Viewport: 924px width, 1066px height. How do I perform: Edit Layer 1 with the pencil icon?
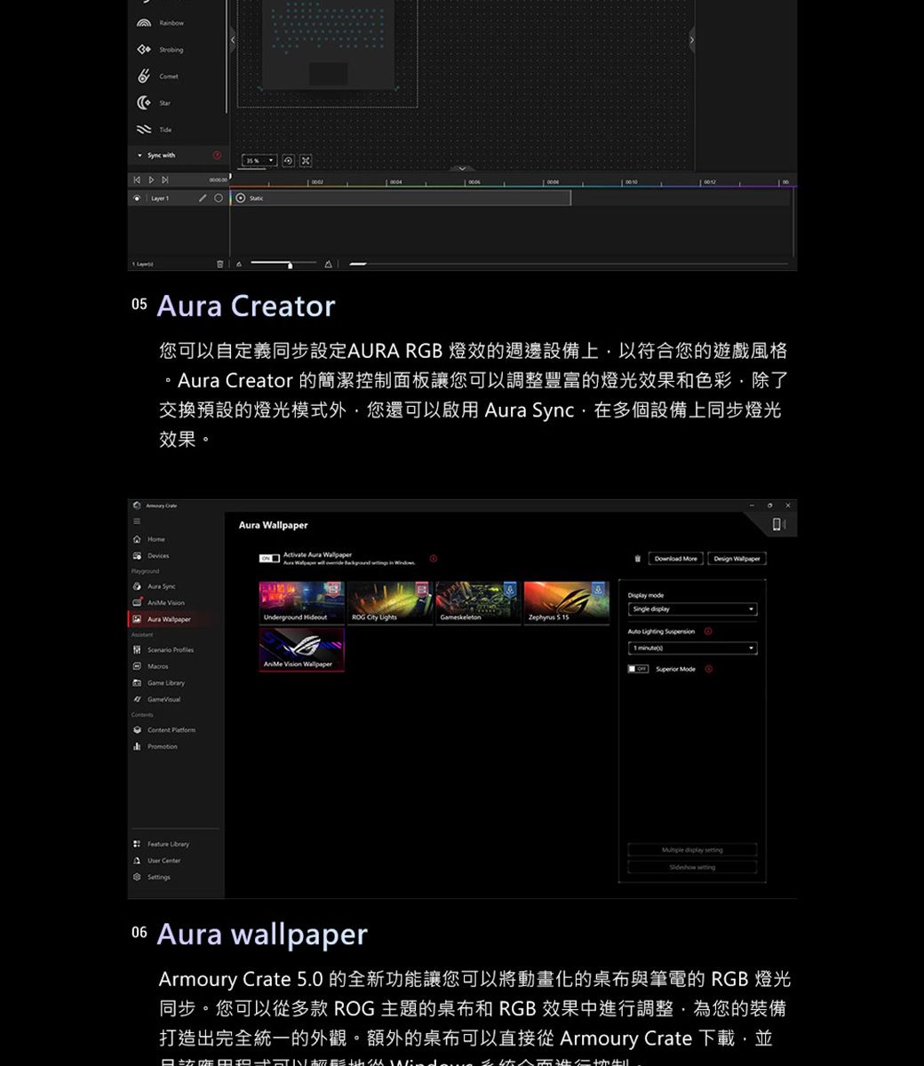(203, 198)
